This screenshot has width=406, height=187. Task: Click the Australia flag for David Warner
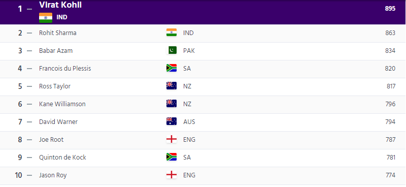(172, 121)
